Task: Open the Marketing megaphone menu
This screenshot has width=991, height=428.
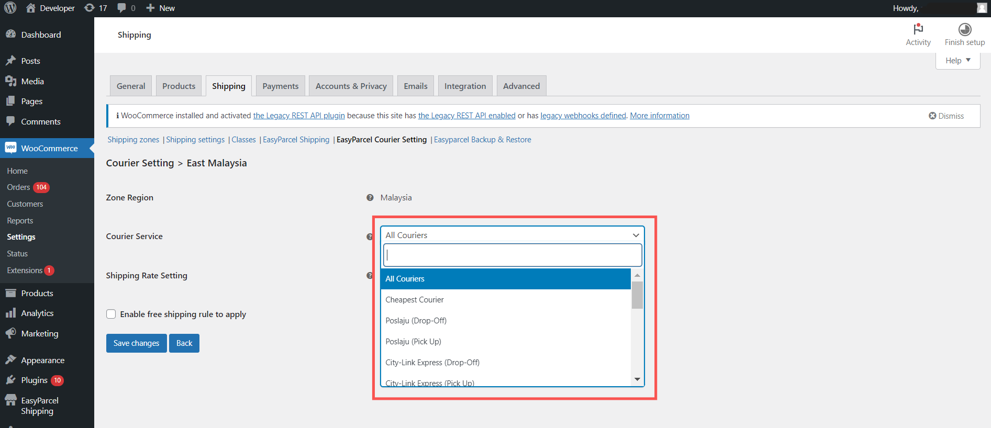Action: pos(10,333)
